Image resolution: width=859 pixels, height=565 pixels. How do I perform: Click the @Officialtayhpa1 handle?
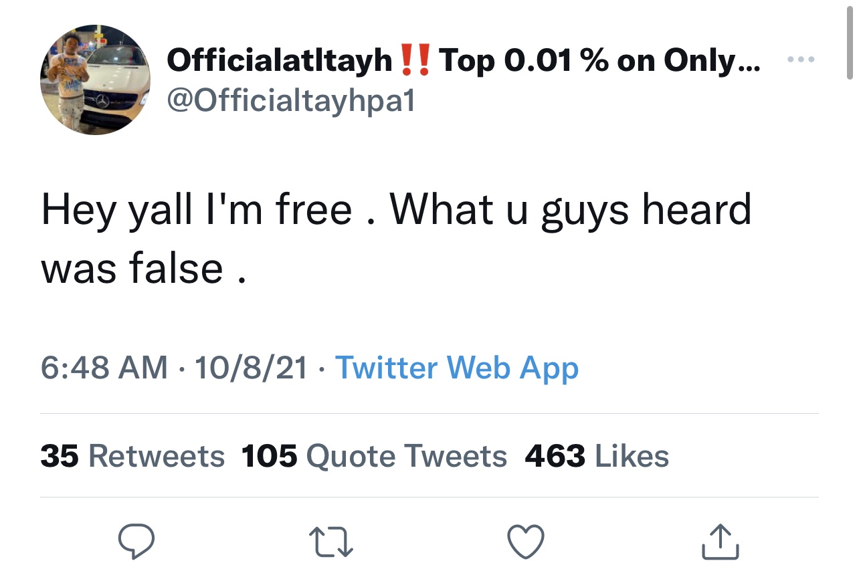[x=290, y=100]
